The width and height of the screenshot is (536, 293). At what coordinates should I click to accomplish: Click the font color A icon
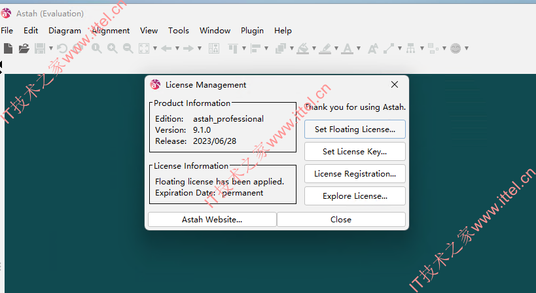(348, 48)
